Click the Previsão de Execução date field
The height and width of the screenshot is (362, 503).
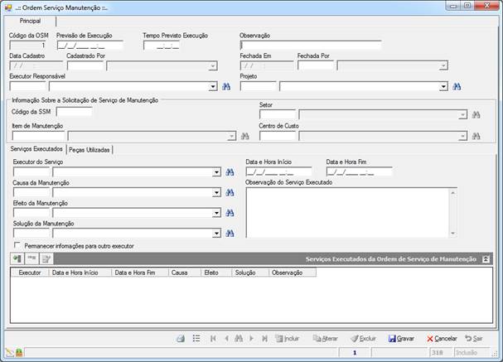89,46
